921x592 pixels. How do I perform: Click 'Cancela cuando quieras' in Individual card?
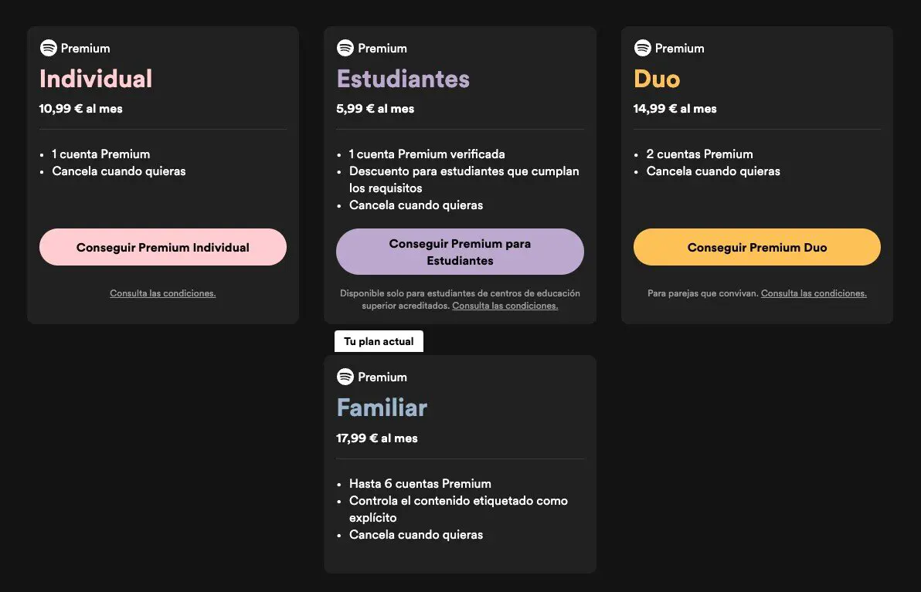coord(119,171)
